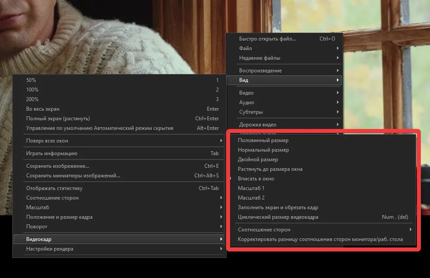The height and width of the screenshot is (278, 430).
Task: Select 50% zoom option
Action: 119,80
